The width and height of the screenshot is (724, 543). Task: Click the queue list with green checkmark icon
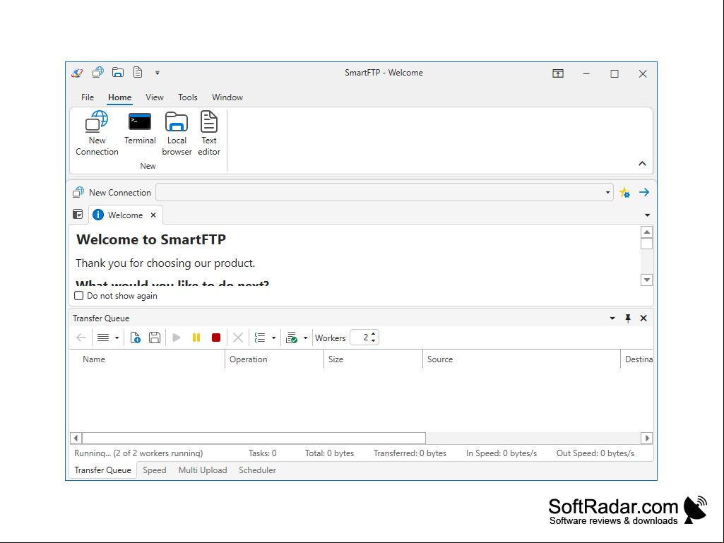pyautogui.click(x=291, y=338)
